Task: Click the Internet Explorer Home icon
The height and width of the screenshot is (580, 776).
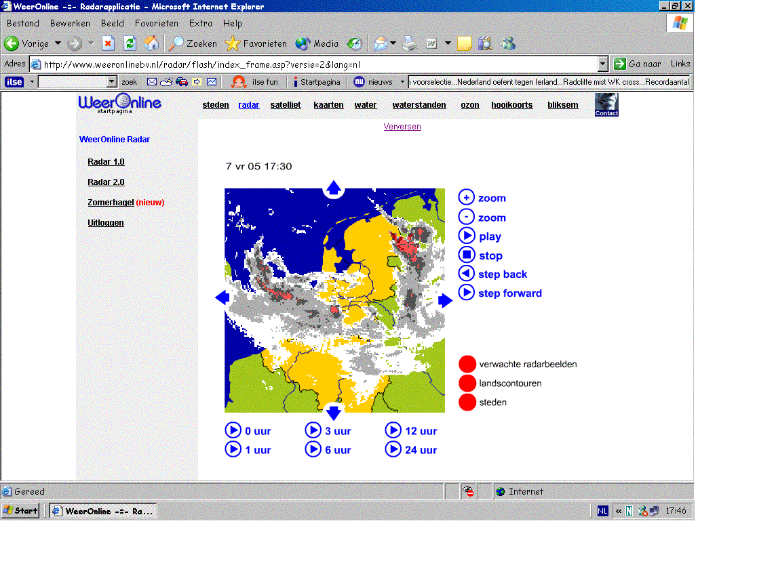Action: pos(151,43)
